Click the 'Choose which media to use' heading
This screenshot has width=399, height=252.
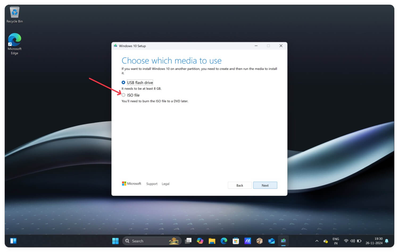coord(172,61)
